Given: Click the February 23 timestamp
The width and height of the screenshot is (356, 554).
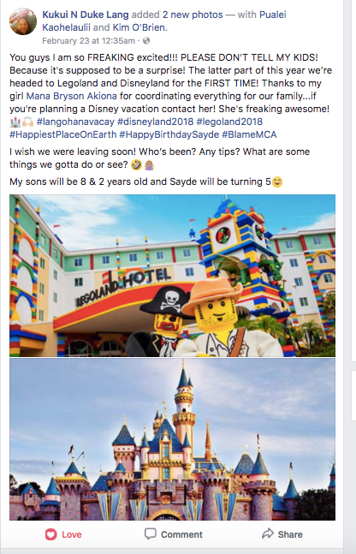Looking at the screenshot, I should point(88,40).
